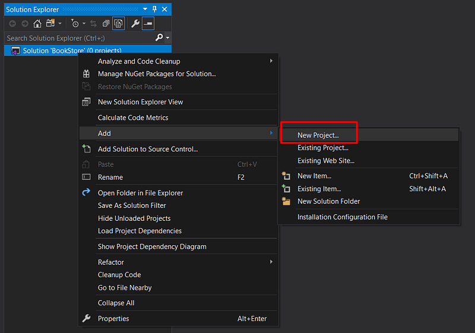This screenshot has width=475, height=333.
Task: Click in the Search Solution Explorer field
Action: pyautogui.click(x=80, y=38)
